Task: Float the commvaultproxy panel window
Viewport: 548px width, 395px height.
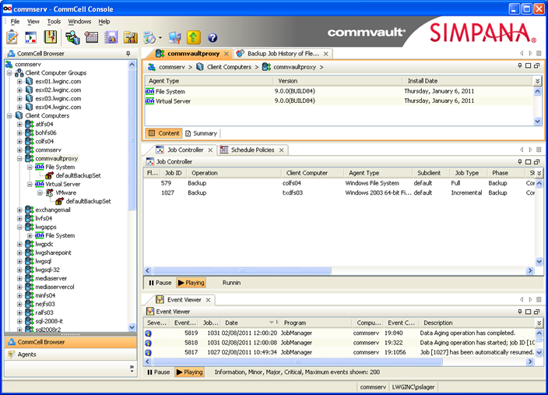Action: [x=536, y=65]
